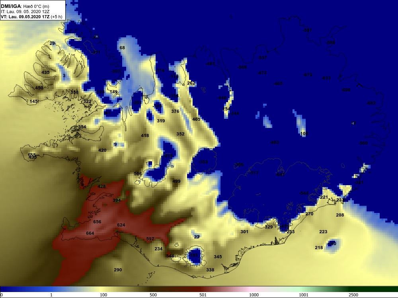Click the map value 319
Screen dimensions: 398x298
click(x=161, y=121)
